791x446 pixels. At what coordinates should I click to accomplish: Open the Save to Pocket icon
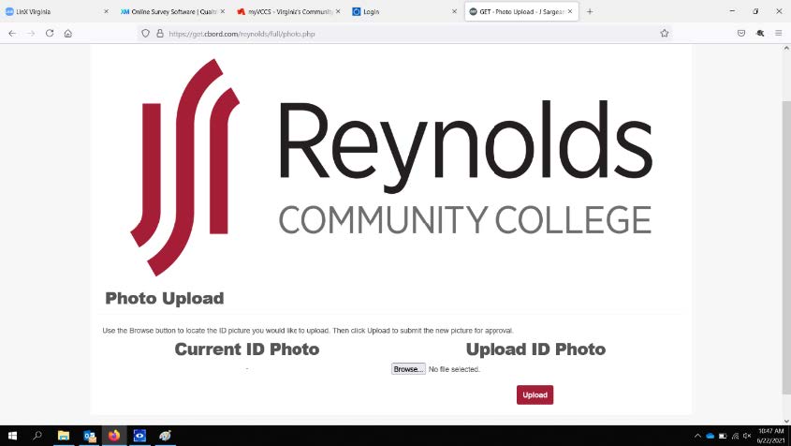coord(741,34)
